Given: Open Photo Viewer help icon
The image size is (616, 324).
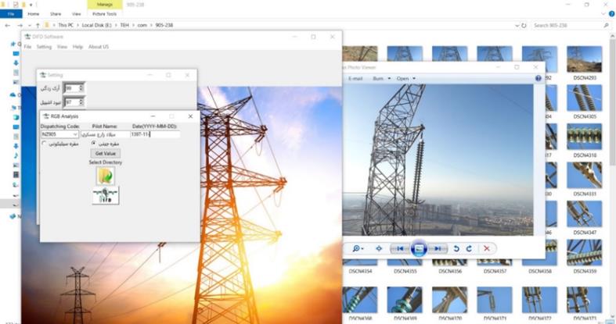Looking at the screenshot, I should coord(538,78).
